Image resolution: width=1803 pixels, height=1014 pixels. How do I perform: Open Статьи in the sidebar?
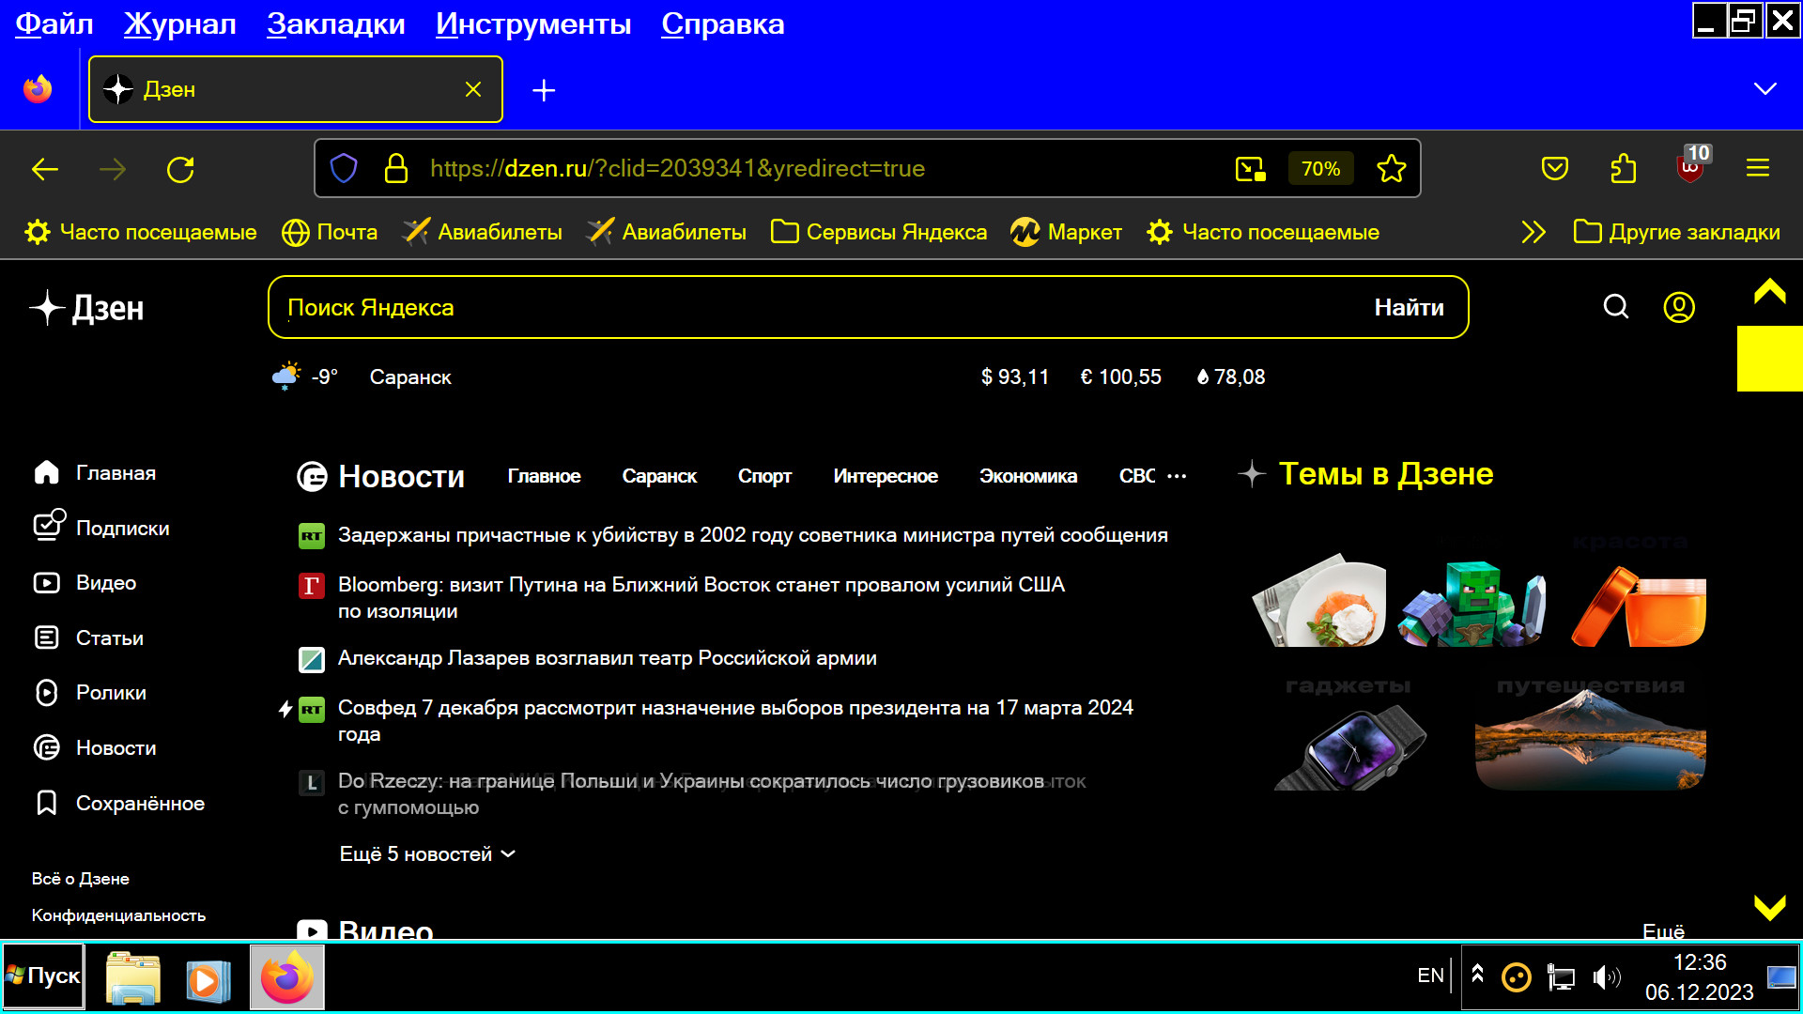[x=88, y=638]
